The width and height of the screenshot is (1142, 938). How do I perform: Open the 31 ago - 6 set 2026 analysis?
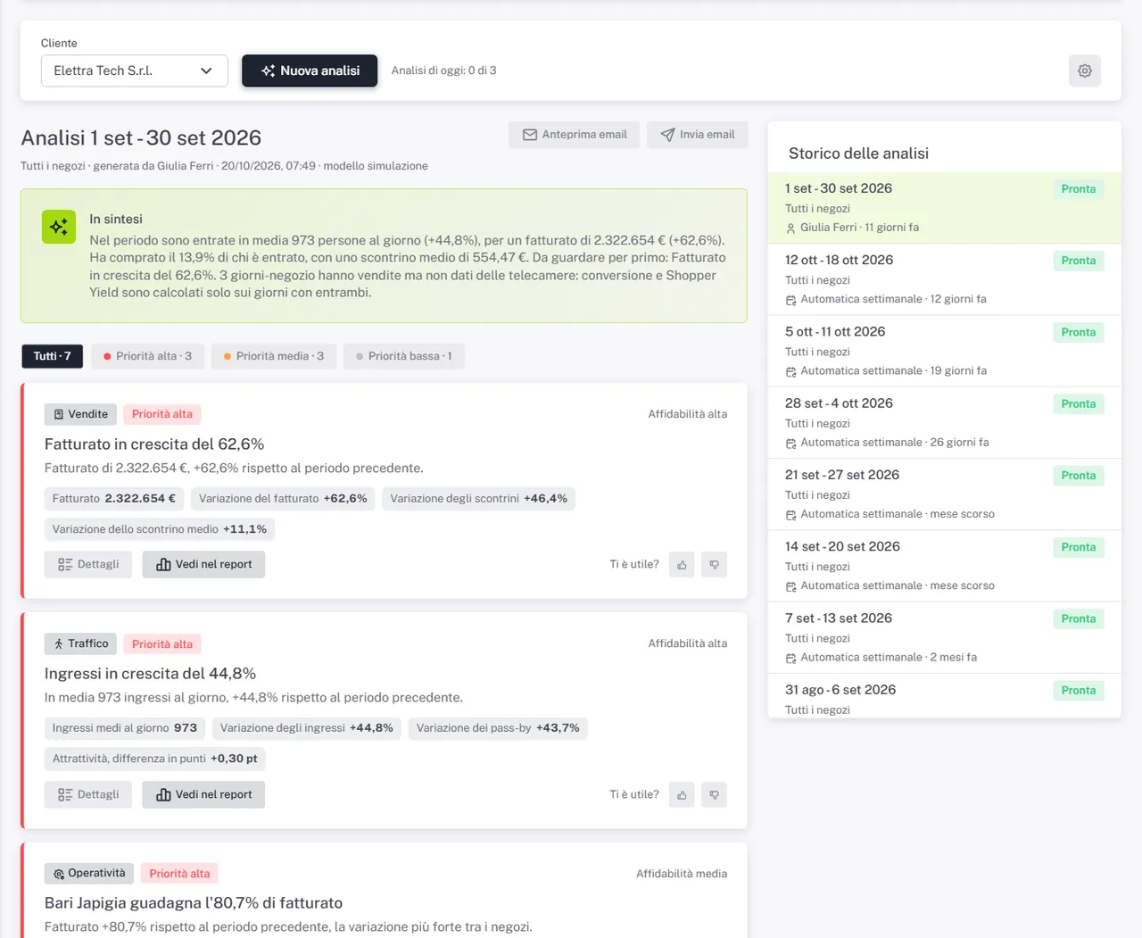tap(944, 696)
